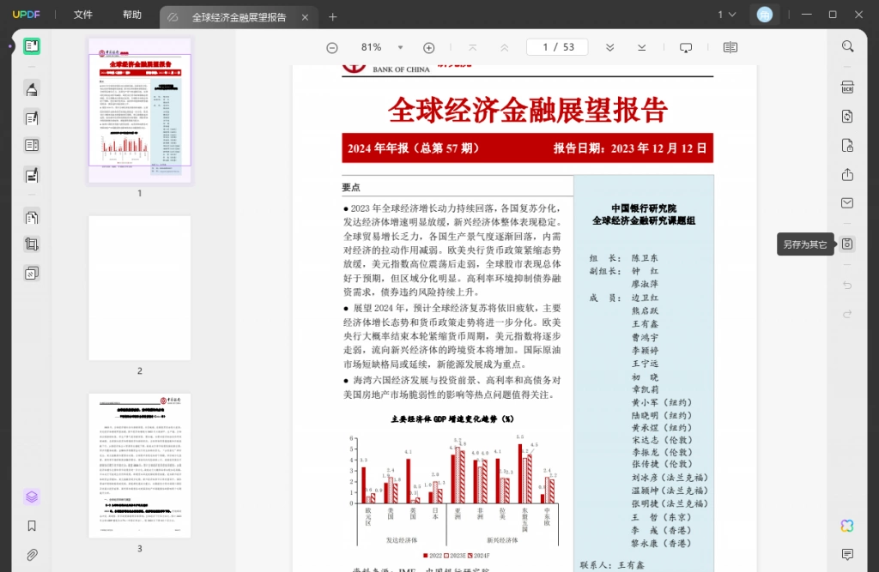Image resolution: width=879 pixels, height=572 pixels.
Task: Click the 中国银行研究院 text in side panel
Action: coord(644,208)
